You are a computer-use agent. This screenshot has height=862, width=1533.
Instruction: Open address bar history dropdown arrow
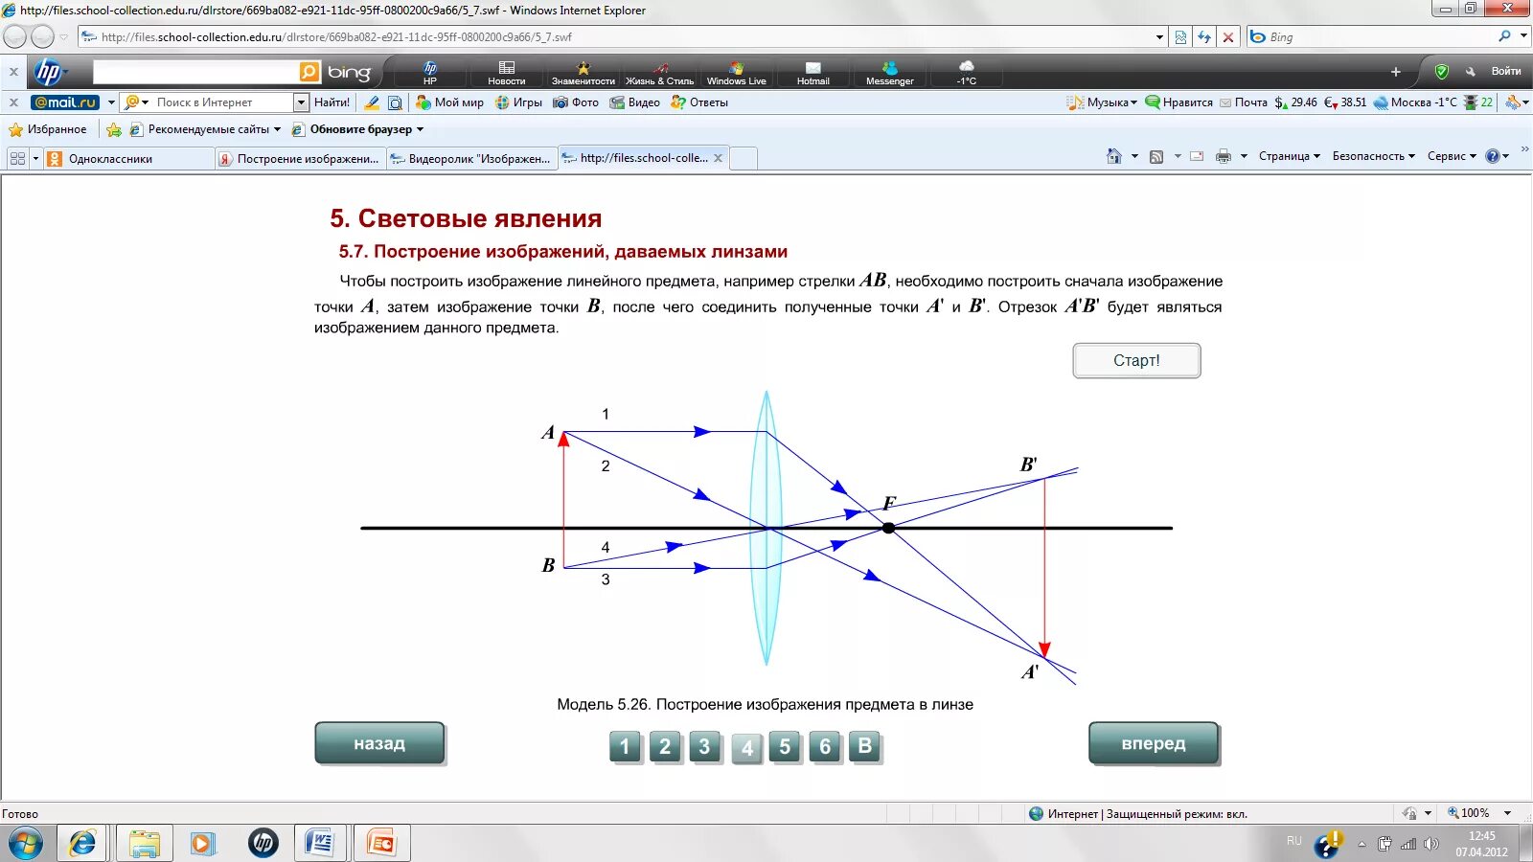tap(1159, 37)
